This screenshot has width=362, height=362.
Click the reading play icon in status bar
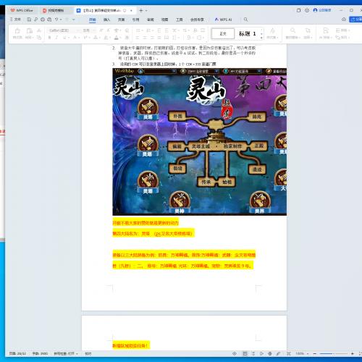[x=261, y=353]
